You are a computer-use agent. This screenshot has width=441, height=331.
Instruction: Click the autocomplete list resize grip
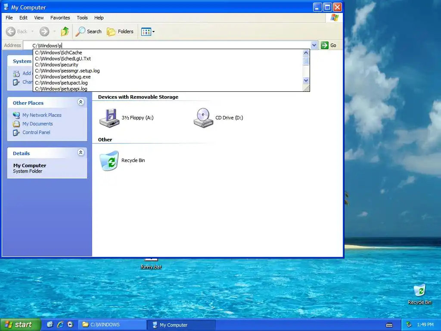coord(306,88)
